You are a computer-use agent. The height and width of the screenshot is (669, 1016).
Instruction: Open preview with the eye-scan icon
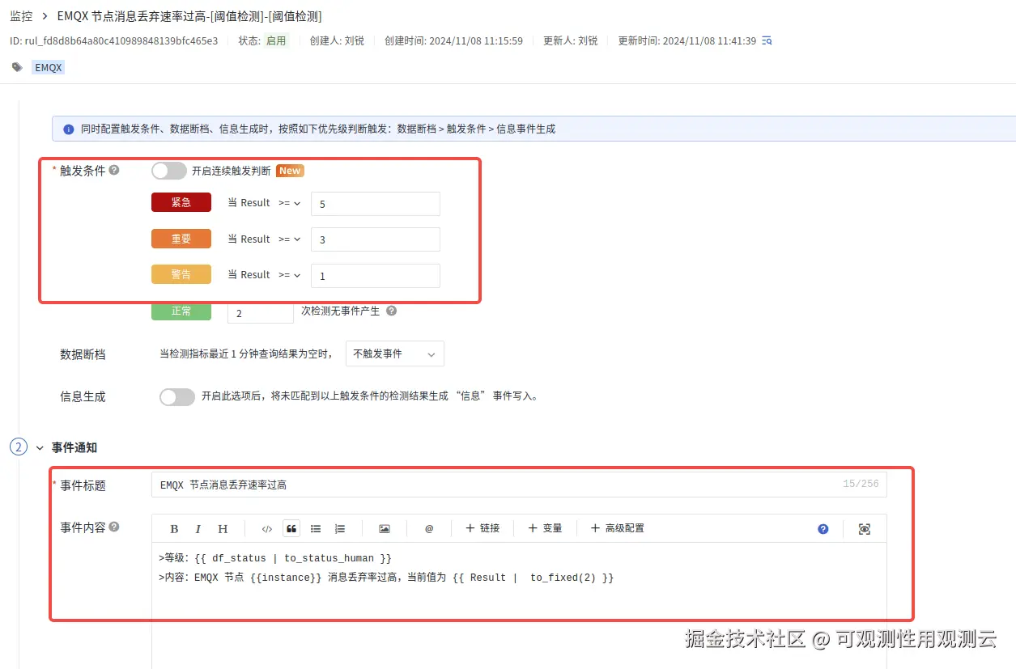click(x=865, y=529)
